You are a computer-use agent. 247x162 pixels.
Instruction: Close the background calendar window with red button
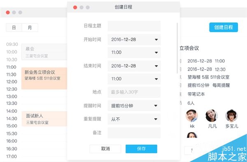(8, 12)
